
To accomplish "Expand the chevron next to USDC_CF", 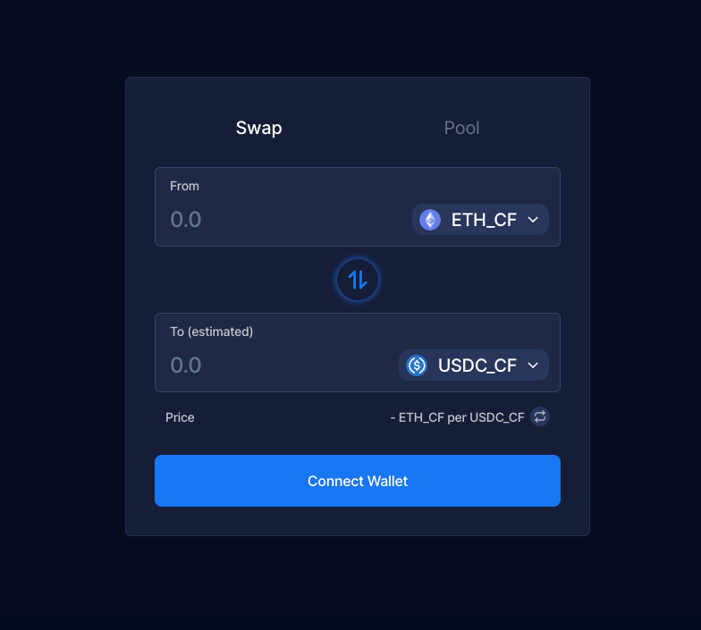I will click(533, 365).
